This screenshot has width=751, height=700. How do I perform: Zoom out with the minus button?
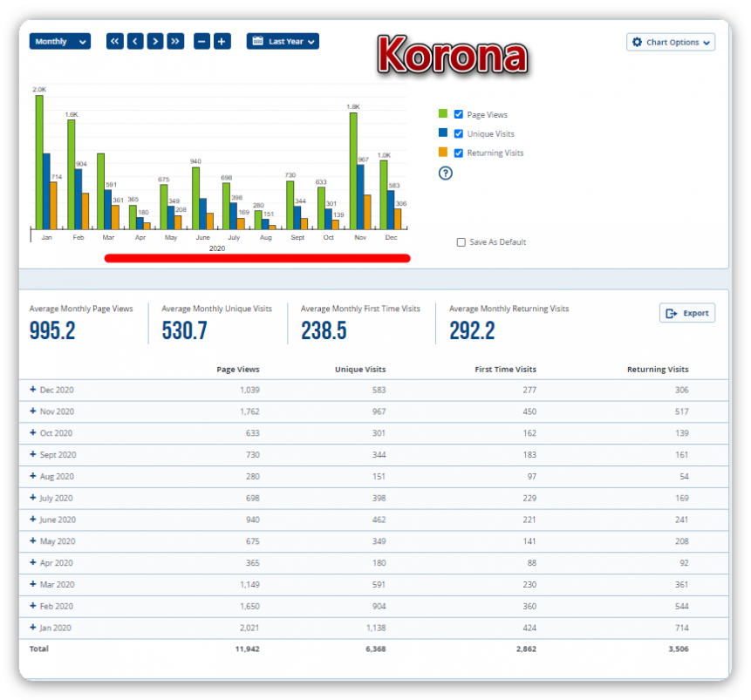(202, 41)
